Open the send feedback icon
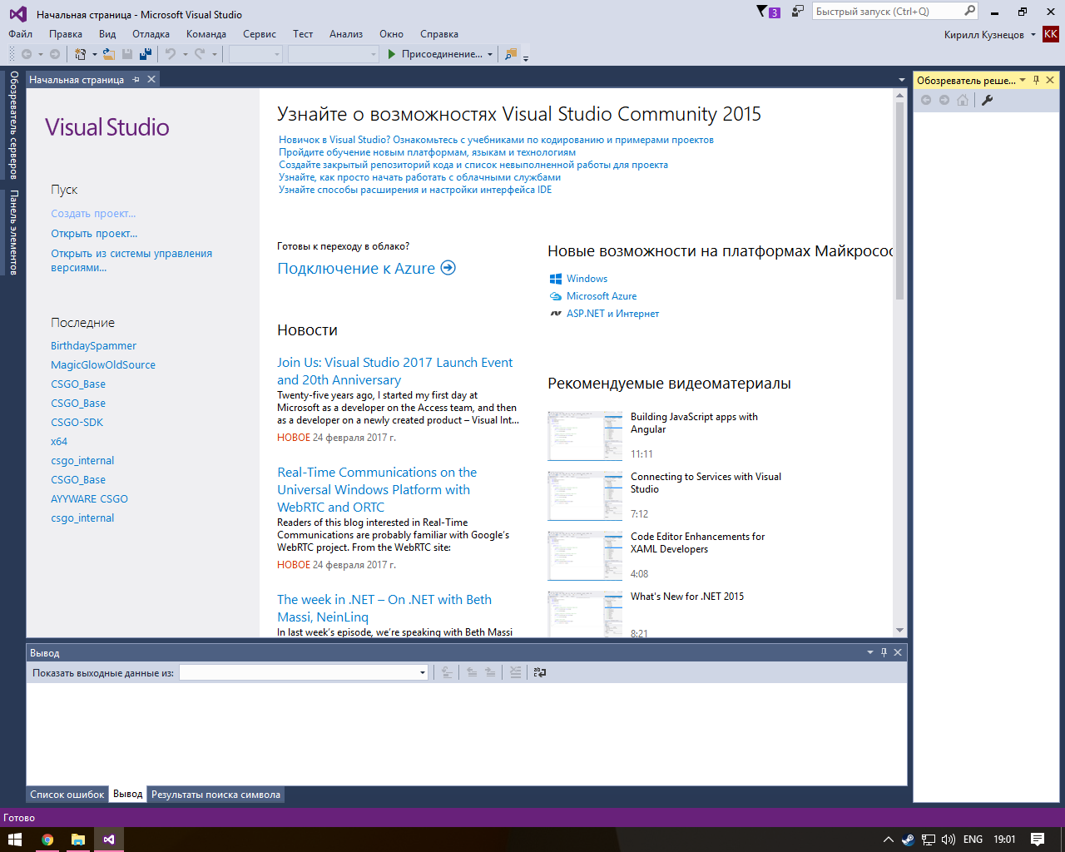 tap(798, 12)
